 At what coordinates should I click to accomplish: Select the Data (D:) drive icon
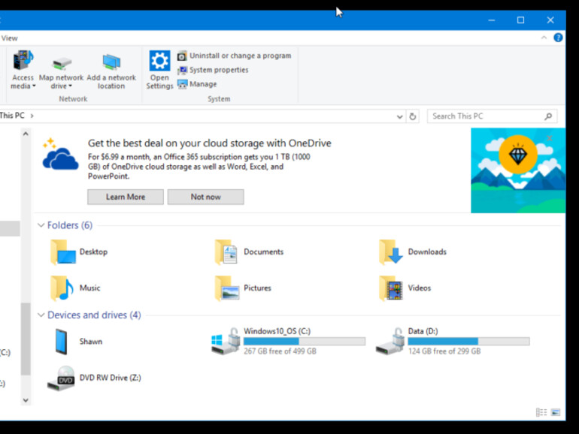390,342
